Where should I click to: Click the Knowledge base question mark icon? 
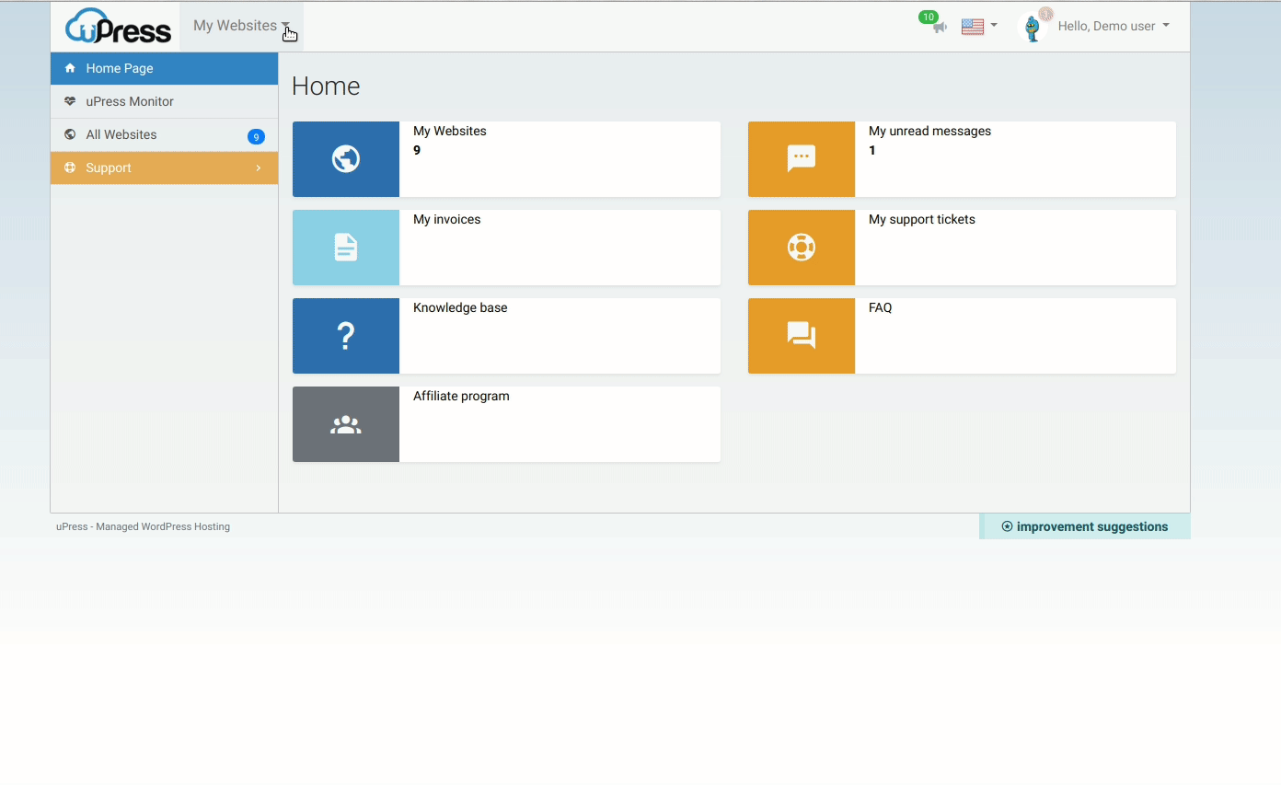tap(346, 336)
